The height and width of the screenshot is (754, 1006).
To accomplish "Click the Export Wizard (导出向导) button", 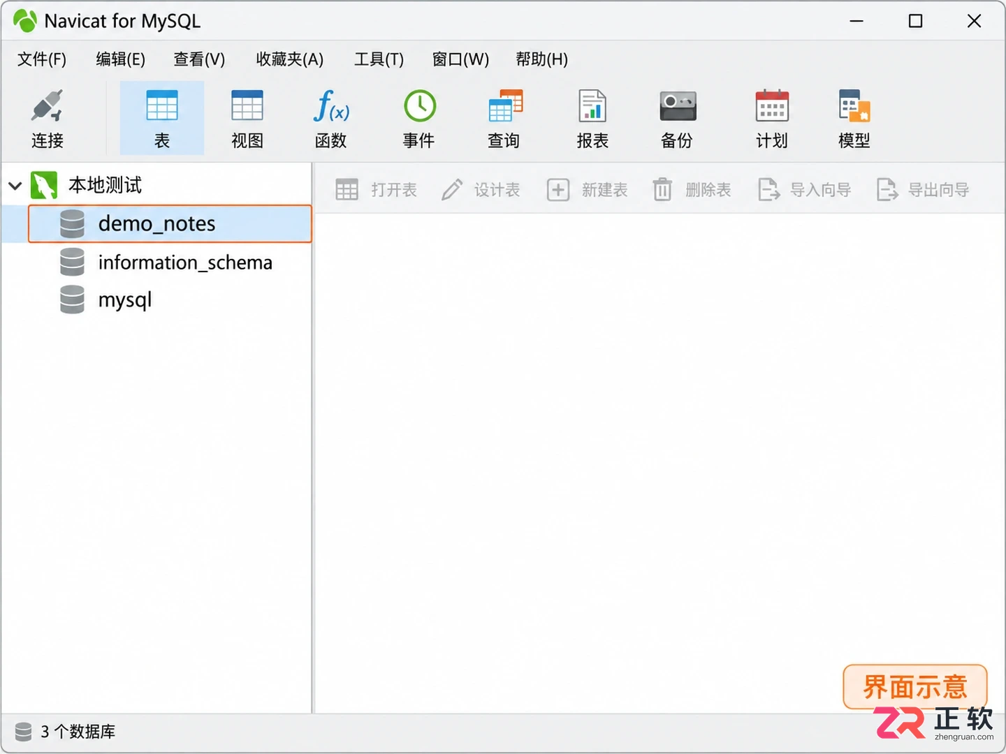I will 923,190.
